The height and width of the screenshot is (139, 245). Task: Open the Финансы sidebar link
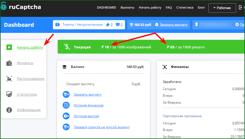coord(25,63)
